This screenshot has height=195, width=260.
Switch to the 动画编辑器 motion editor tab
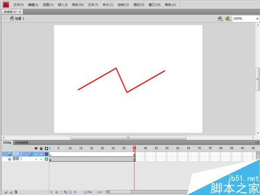(x=21, y=142)
